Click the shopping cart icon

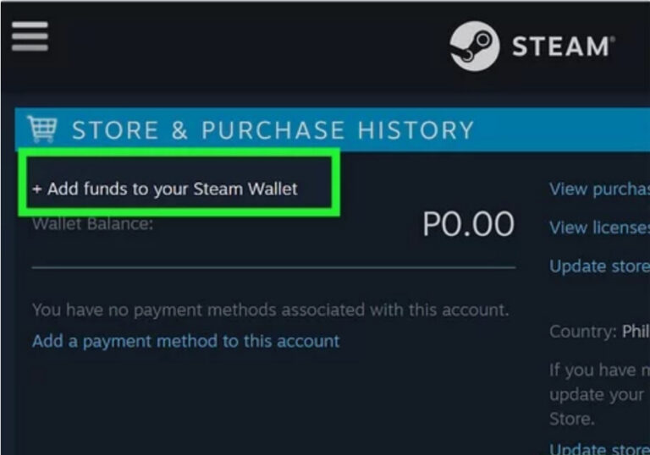[41, 129]
